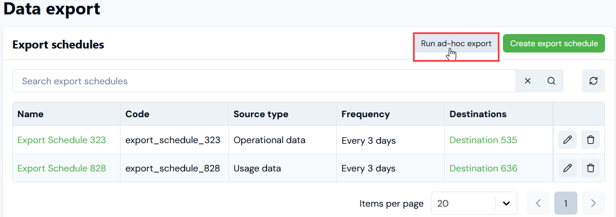Open Destination 636 link

pos(483,169)
